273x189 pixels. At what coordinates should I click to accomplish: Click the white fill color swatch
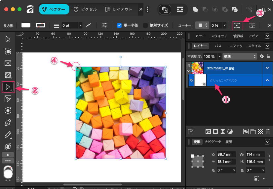(26, 25)
